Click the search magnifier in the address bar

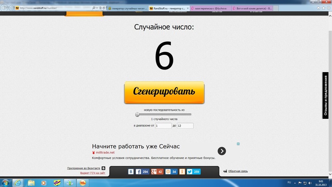(x=94, y=8)
